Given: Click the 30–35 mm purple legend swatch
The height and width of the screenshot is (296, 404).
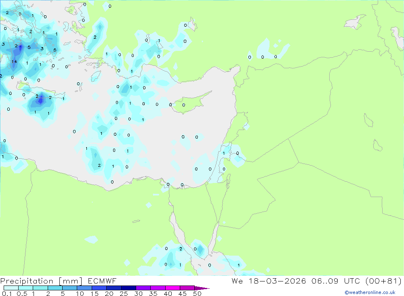Looking at the screenshot, I should pyautogui.click(x=143, y=288).
